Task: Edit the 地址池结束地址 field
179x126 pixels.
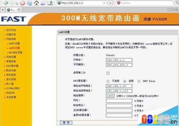Action: [119, 91]
